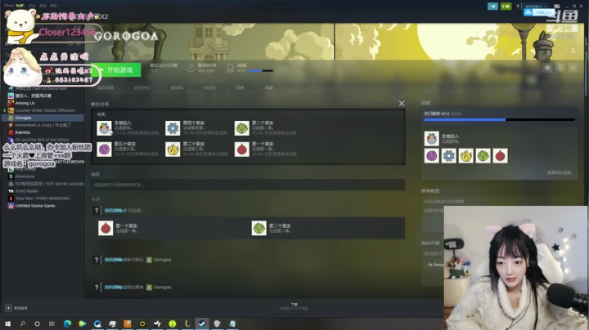Start the game with the green play button
Screen dimensions: 589x330
click(x=115, y=69)
